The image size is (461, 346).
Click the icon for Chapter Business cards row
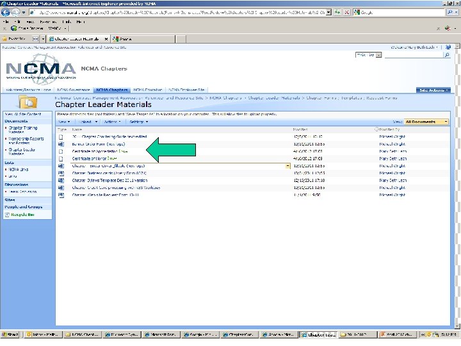pyautogui.click(x=61, y=173)
